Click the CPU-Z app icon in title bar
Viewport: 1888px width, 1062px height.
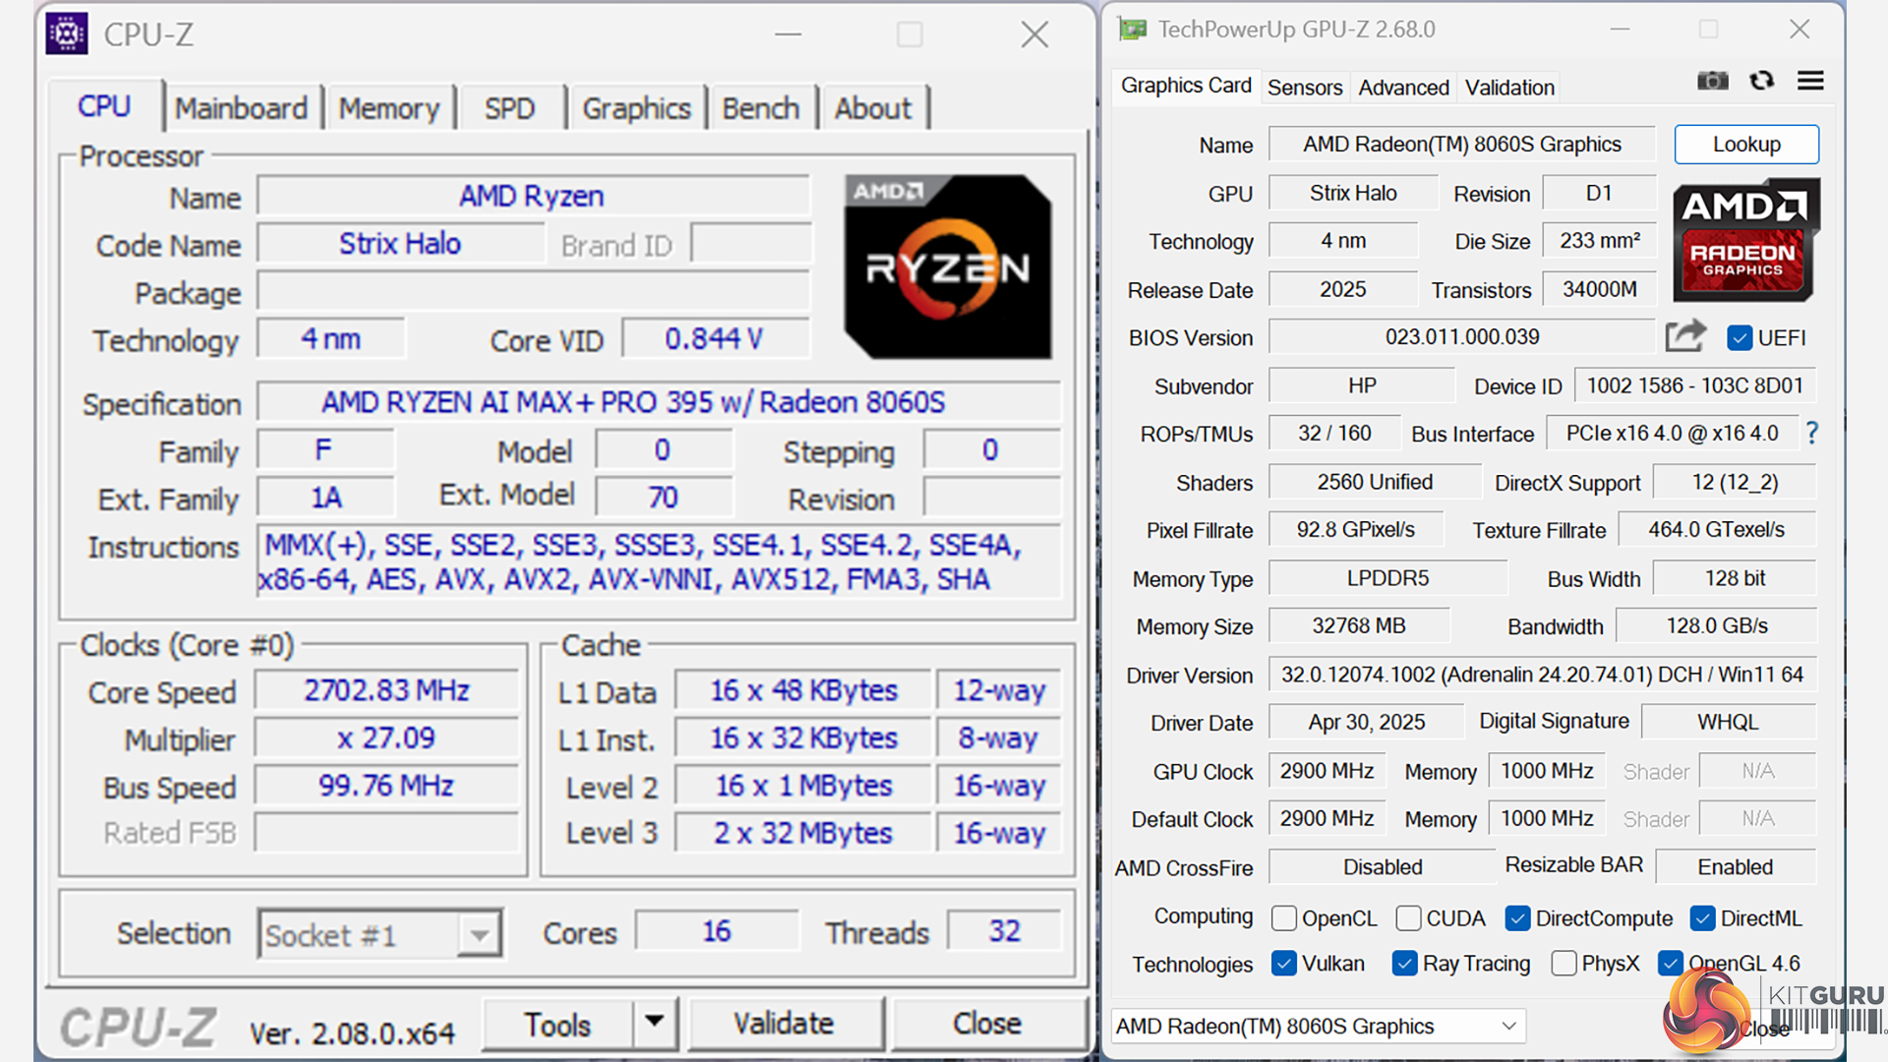(67, 34)
